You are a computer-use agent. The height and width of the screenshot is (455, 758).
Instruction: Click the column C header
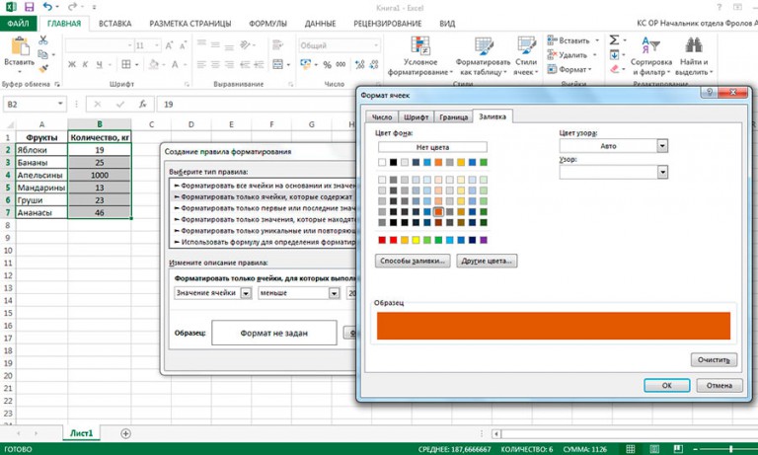151,124
